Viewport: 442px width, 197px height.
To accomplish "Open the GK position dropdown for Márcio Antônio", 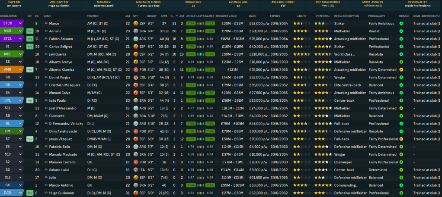I will click(x=20, y=185).
